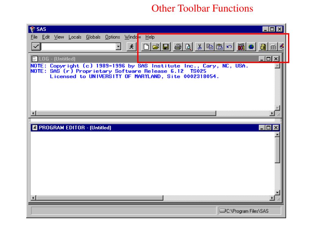Click the Copy icon
This screenshot has width=312, height=234.
(x=210, y=47)
